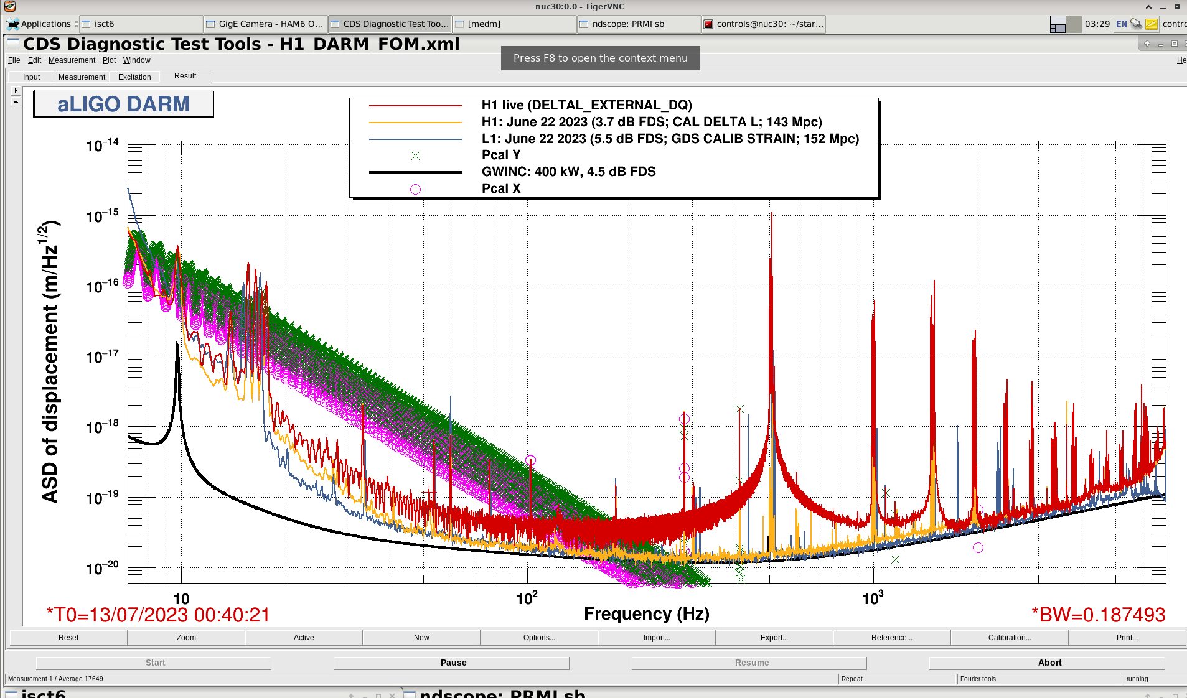Open the Plot menu
1187x698 pixels.
(109, 60)
